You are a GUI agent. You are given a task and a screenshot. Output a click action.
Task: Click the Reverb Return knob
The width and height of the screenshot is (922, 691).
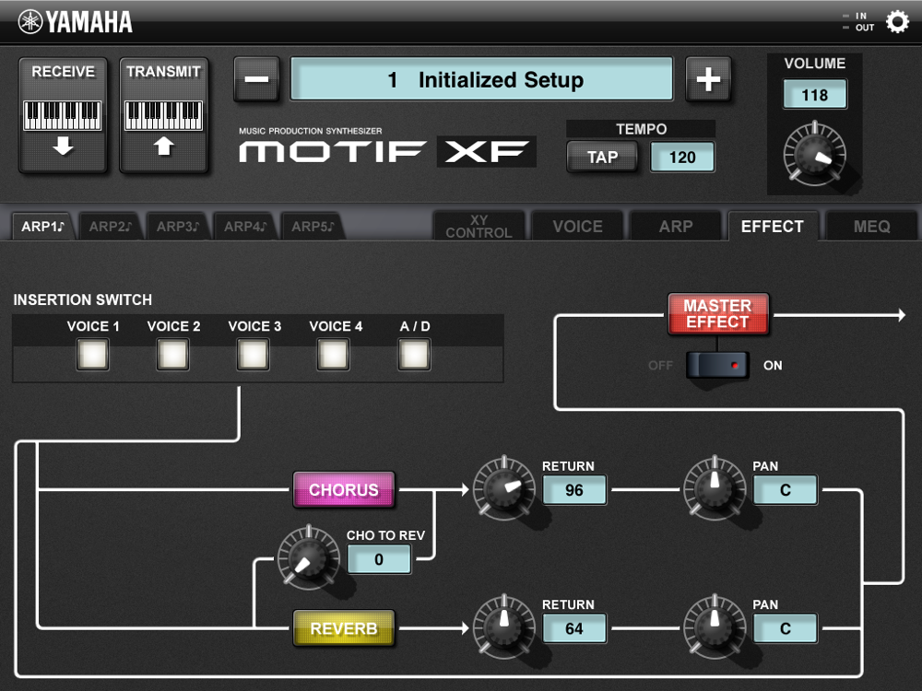pyautogui.click(x=504, y=626)
